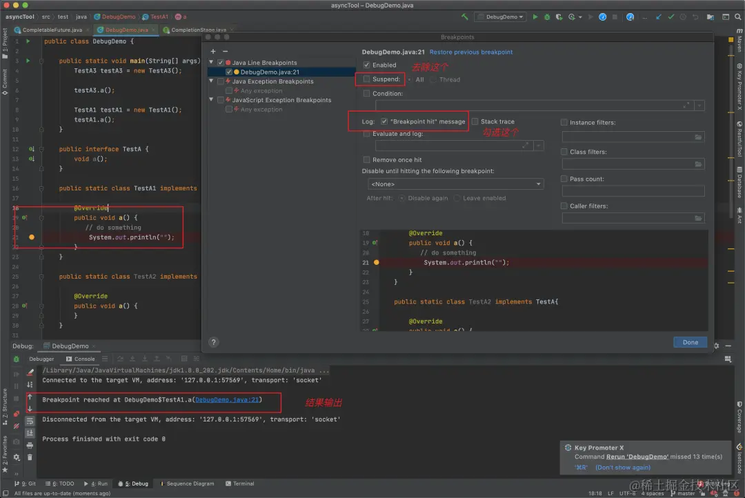
Task: Click the remove breakpoint minus icon
Action: coord(224,51)
